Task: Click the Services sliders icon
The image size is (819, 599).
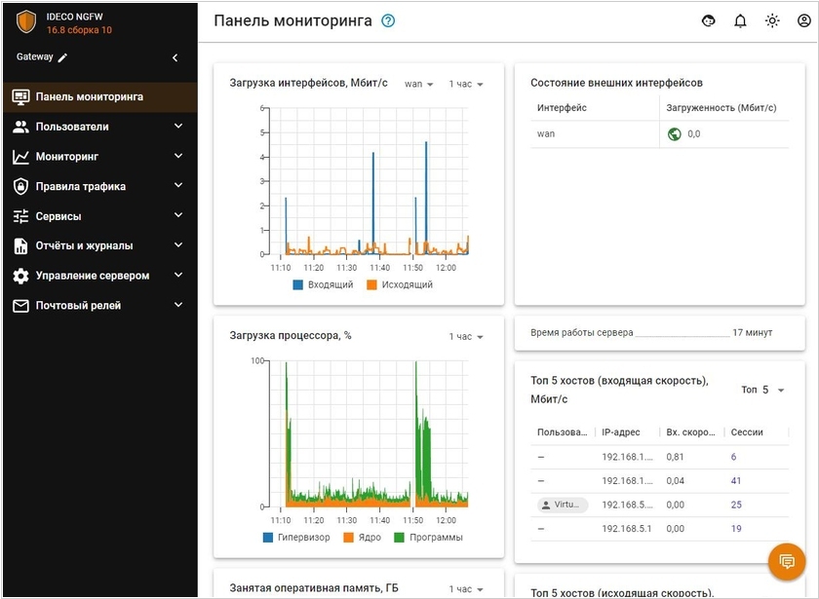Action: point(20,216)
